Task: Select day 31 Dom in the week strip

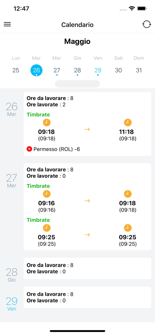Action: [x=139, y=70]
